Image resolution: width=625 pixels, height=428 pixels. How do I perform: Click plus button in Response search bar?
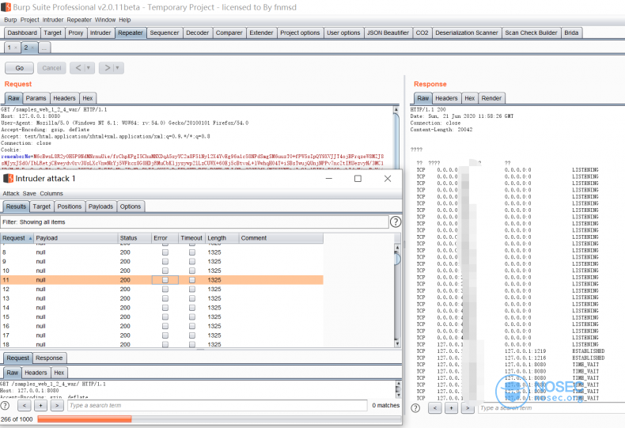[x=451, y=407]
